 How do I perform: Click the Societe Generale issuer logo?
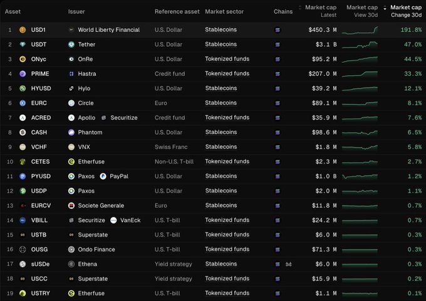point(71,205)
